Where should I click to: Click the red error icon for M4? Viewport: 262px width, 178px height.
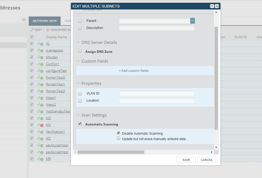(x=42, y=125)
